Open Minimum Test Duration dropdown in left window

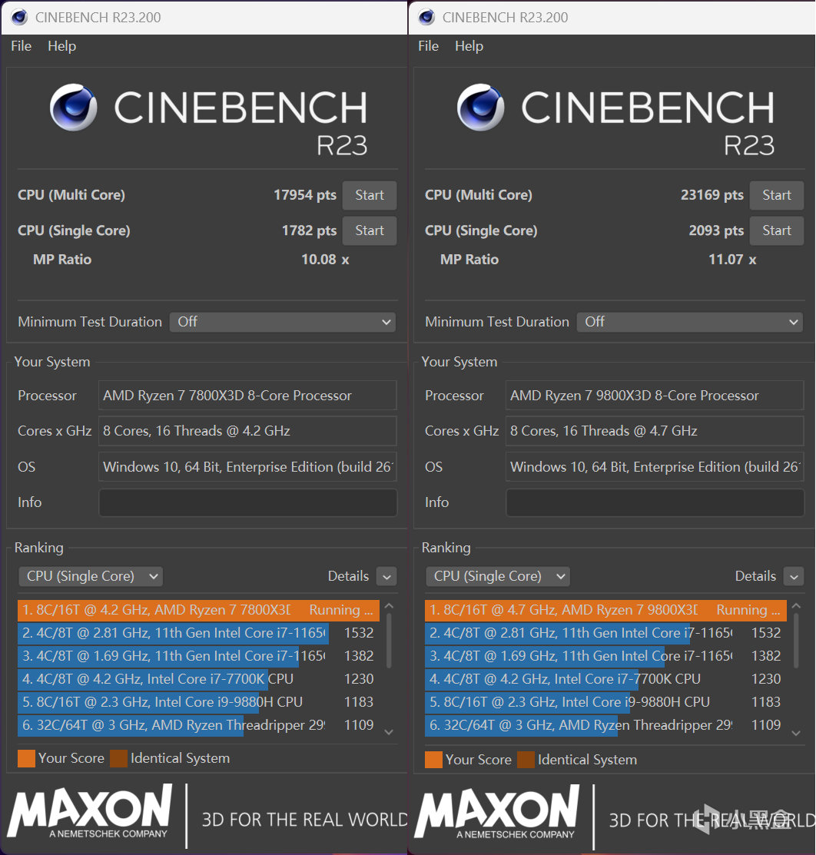tap(283, 322)
